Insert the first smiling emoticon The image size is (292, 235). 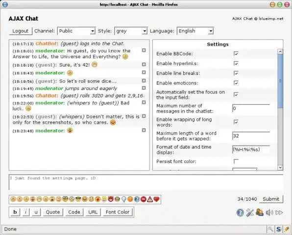(13, 199)
